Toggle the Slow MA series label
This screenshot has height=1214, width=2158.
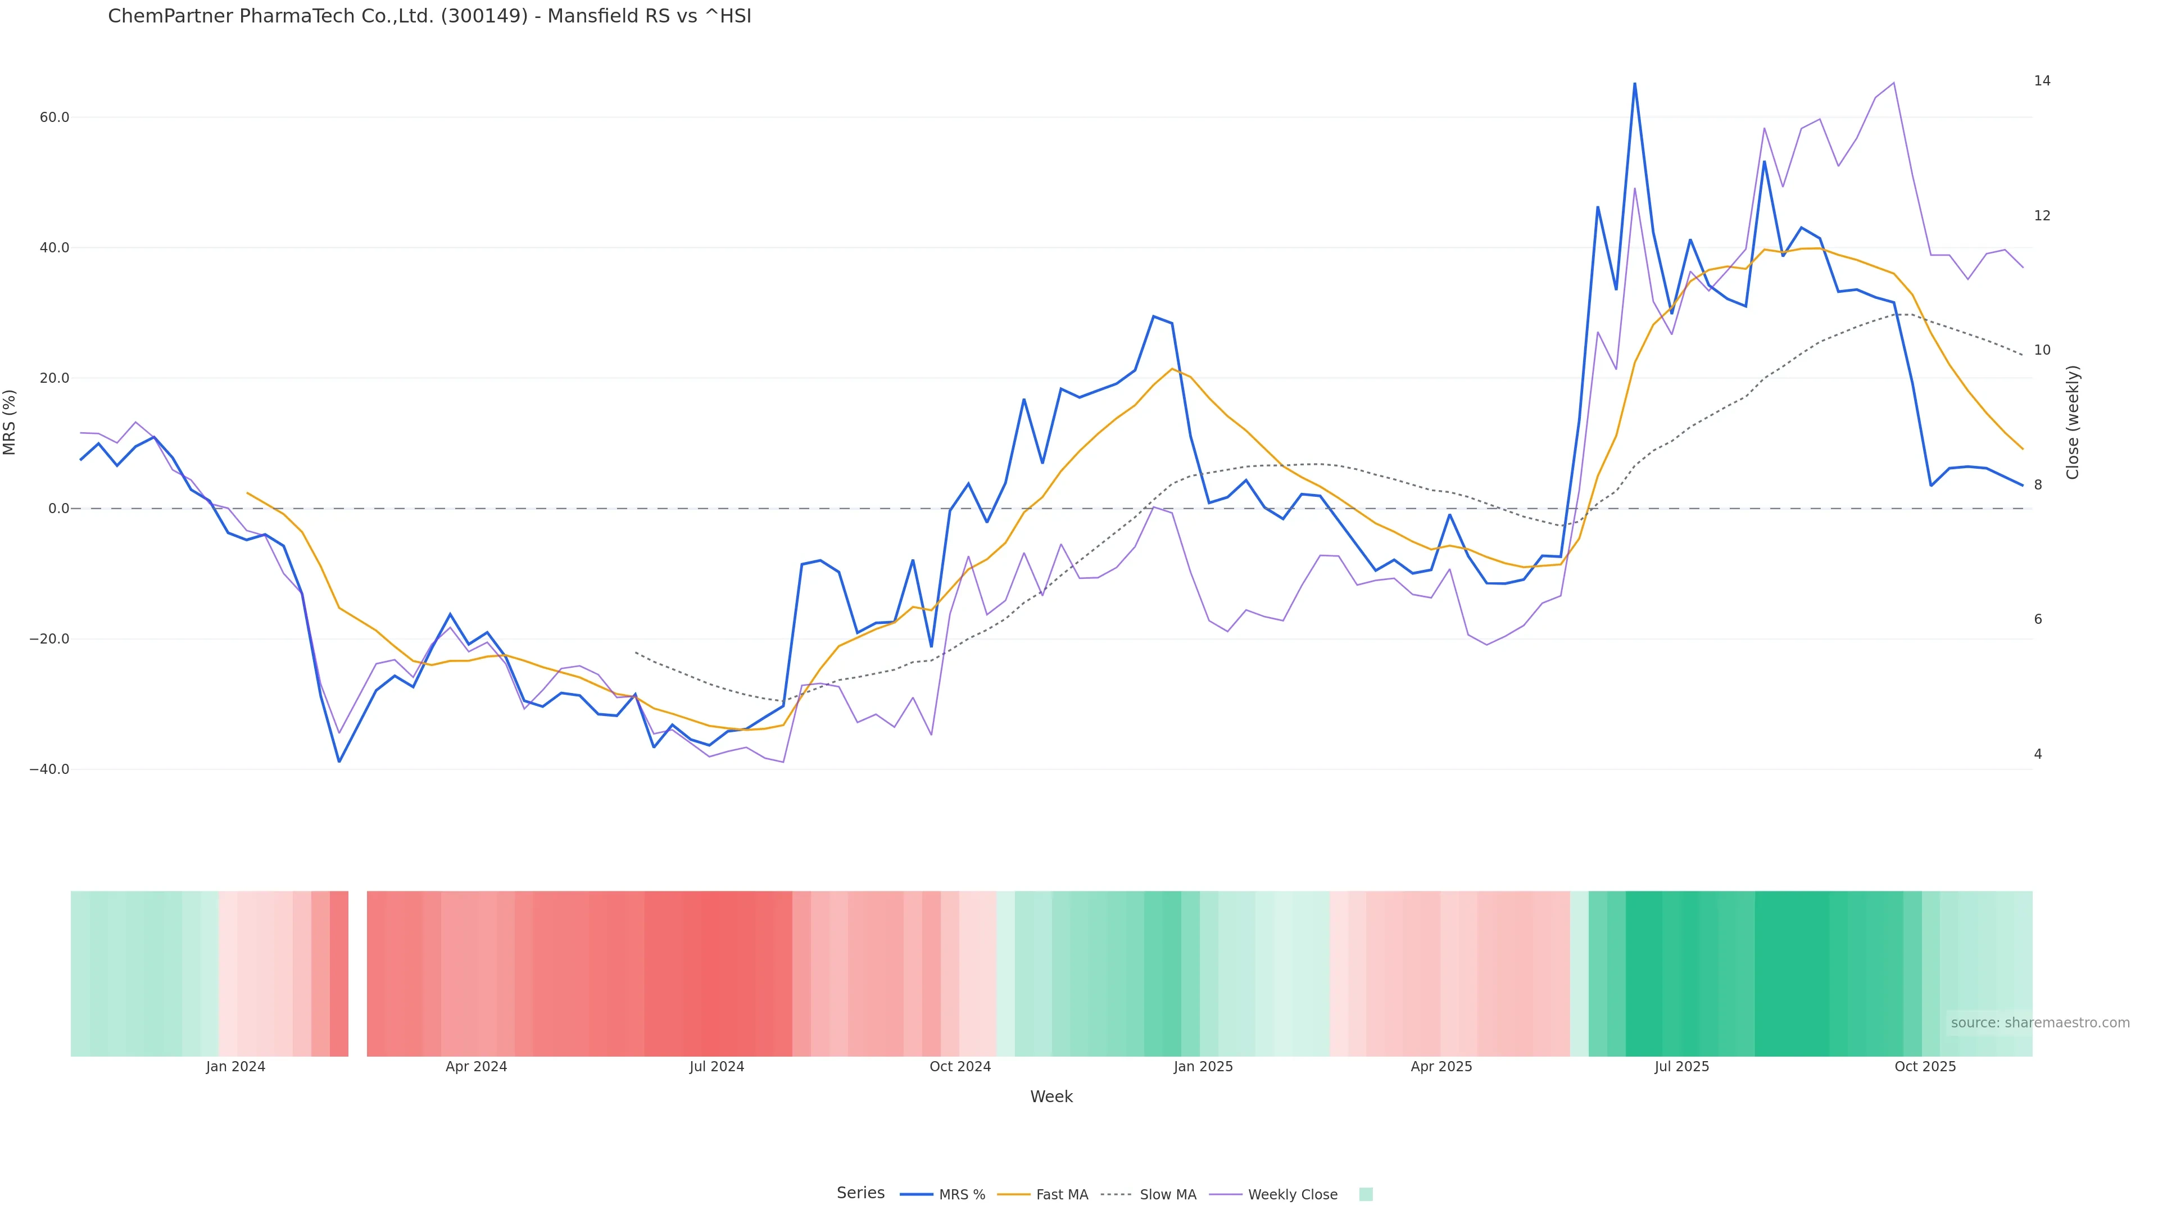point(1168,1195)
